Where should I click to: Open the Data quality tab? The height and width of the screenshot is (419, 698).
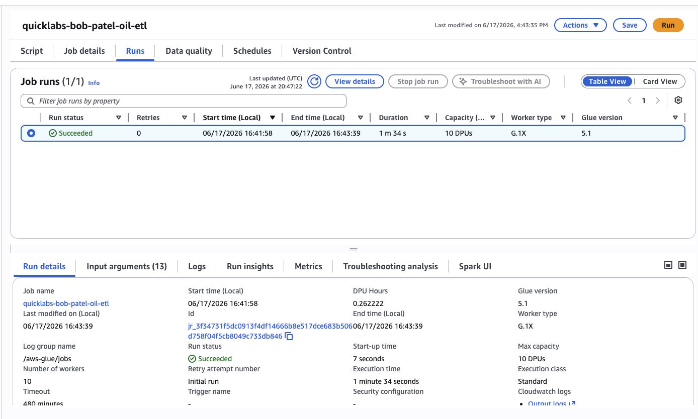pos(189,51)
